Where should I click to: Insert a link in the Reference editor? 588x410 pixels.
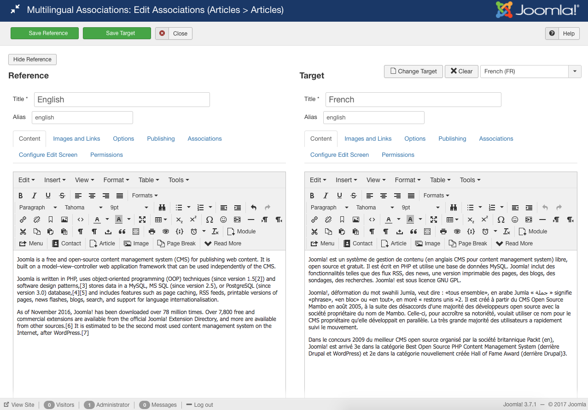23,219
